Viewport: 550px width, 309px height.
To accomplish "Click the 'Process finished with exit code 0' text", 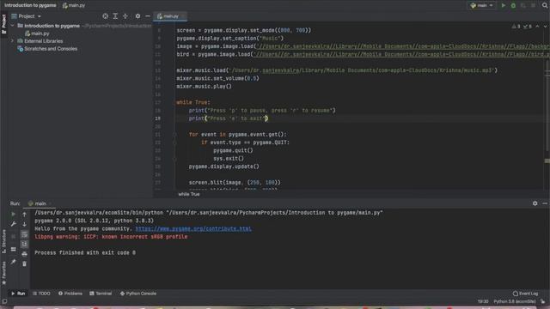I will (85, 252).
